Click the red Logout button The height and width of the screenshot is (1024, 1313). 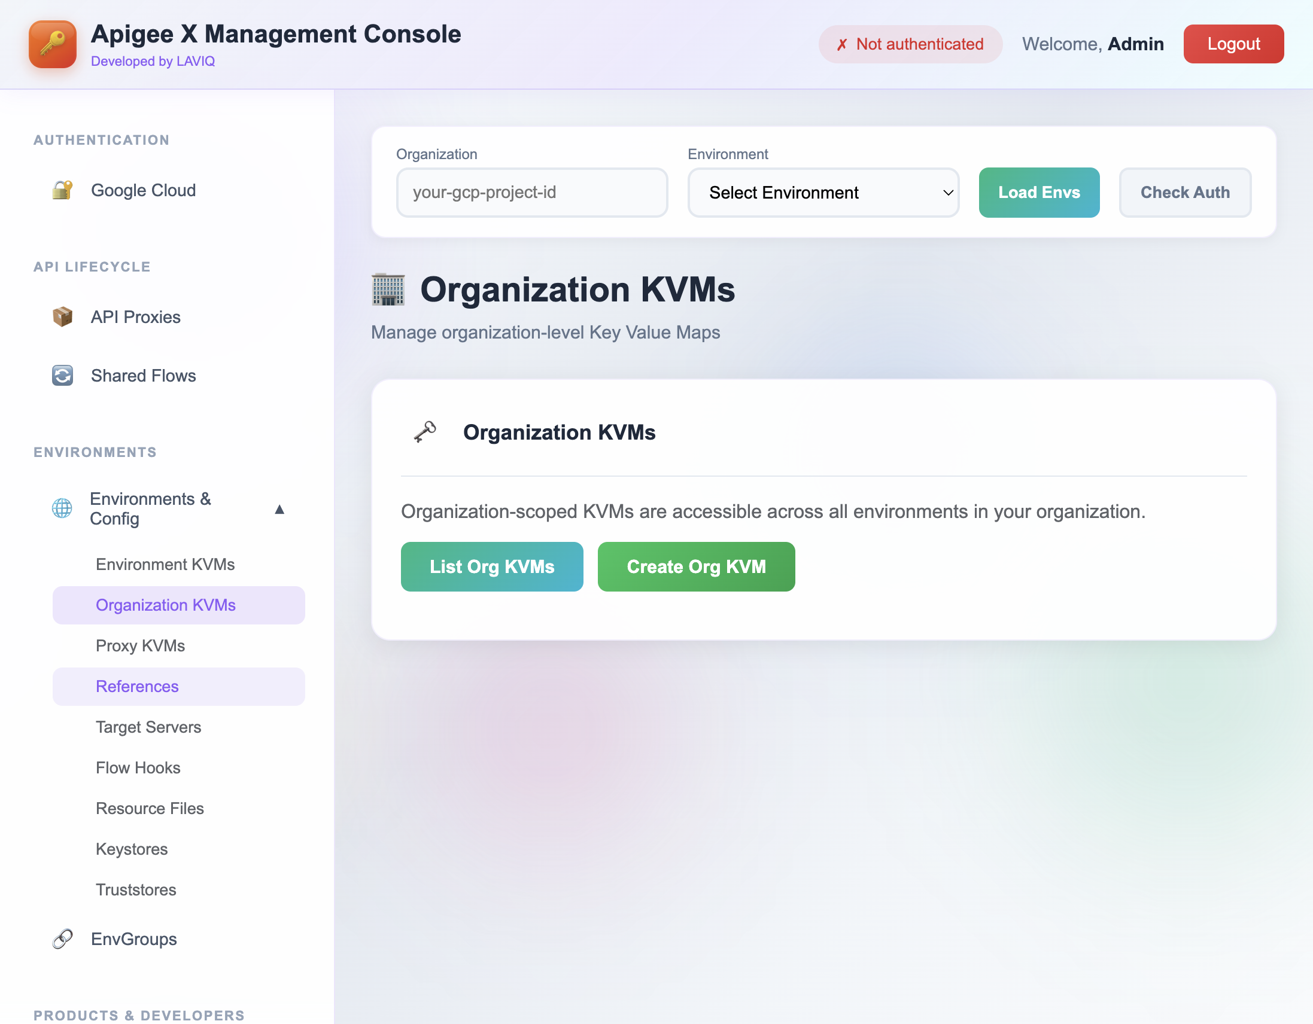point(1233,44)
